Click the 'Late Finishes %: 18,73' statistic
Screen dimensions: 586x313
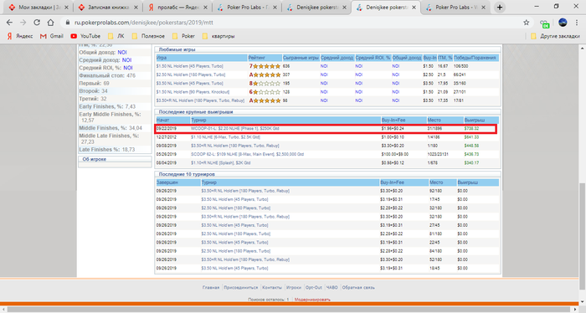point(107,150)
